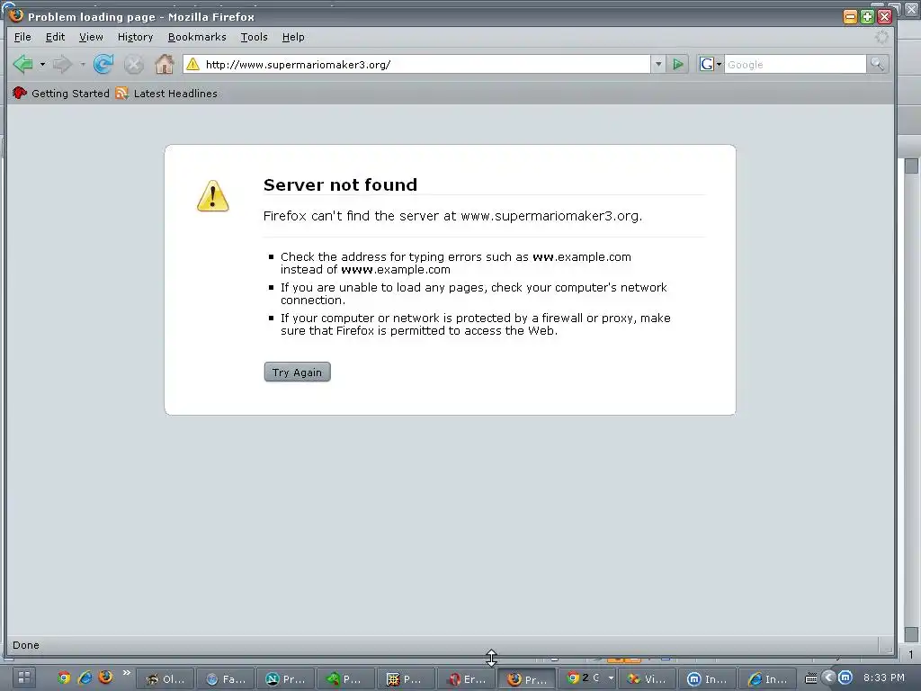
Task: Click the grayed Forward arrow button
Action: 62,64
